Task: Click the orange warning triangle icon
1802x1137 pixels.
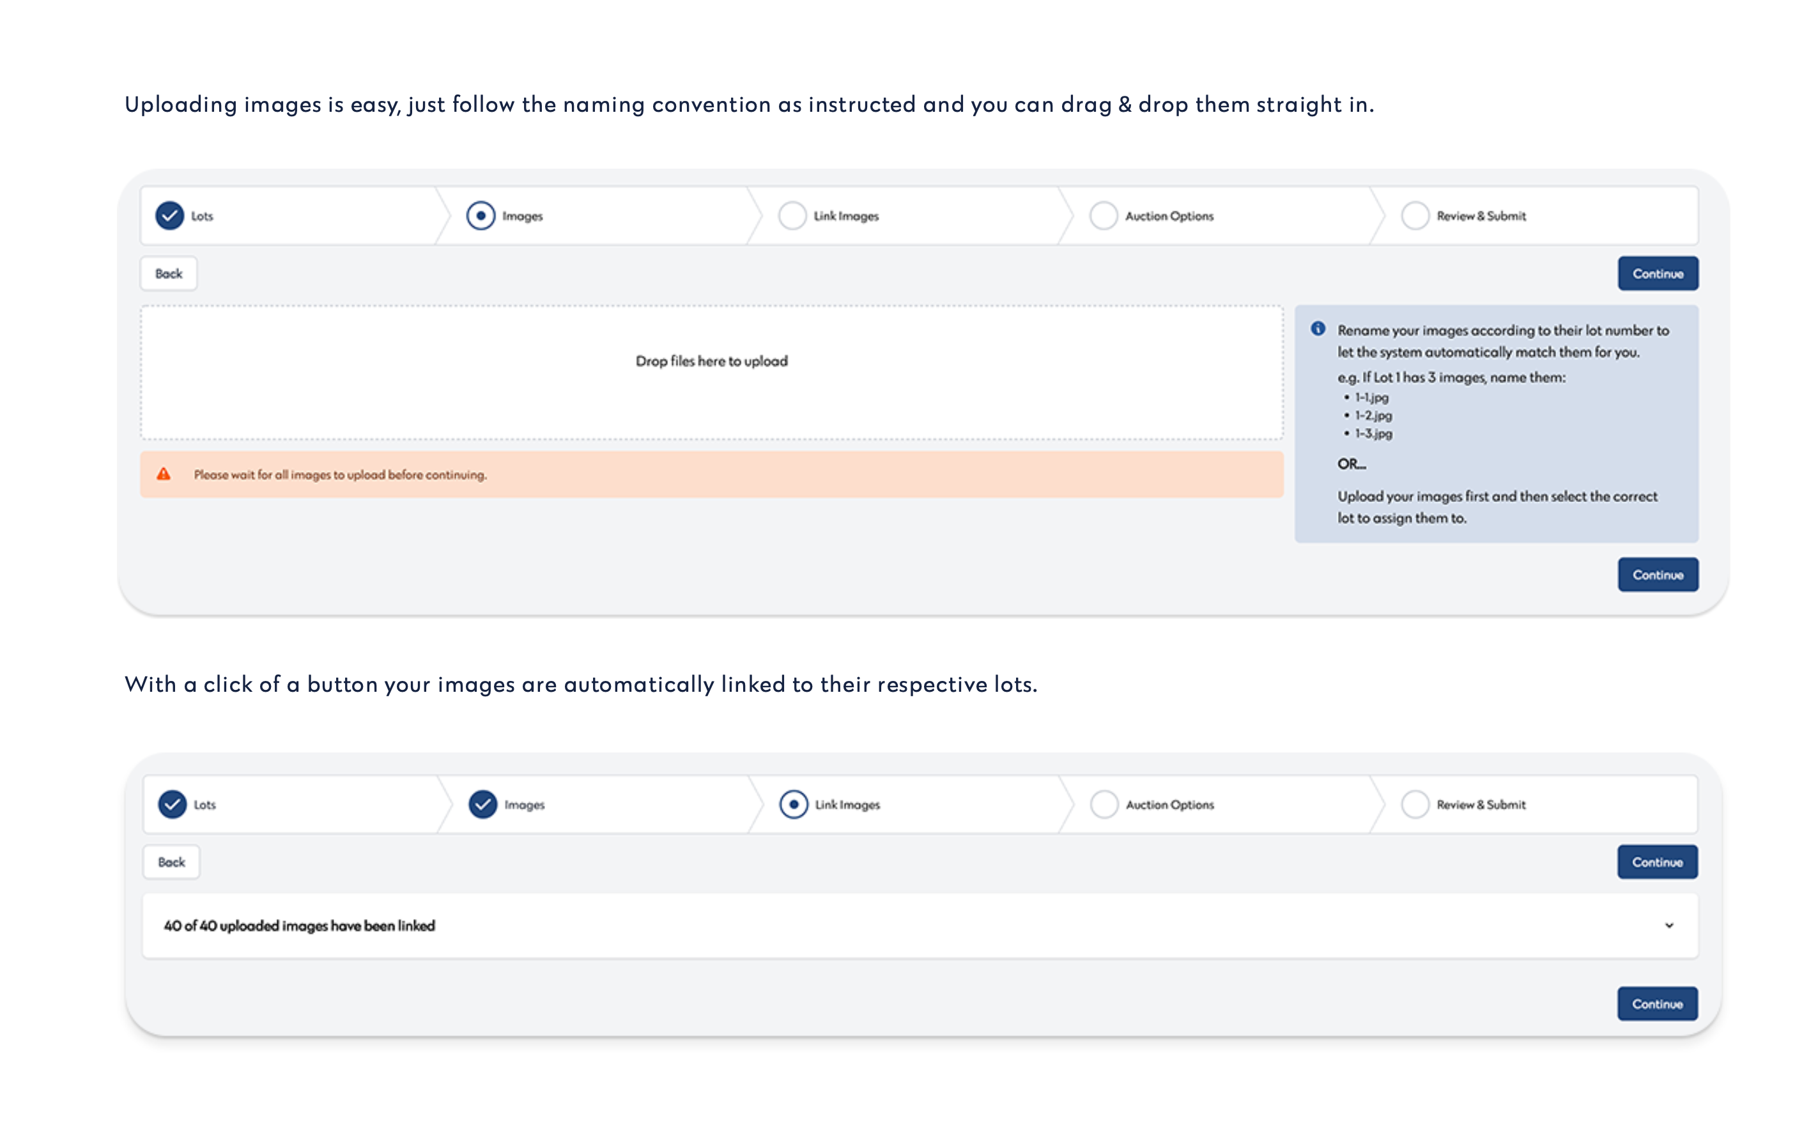Action: point(163,474)
